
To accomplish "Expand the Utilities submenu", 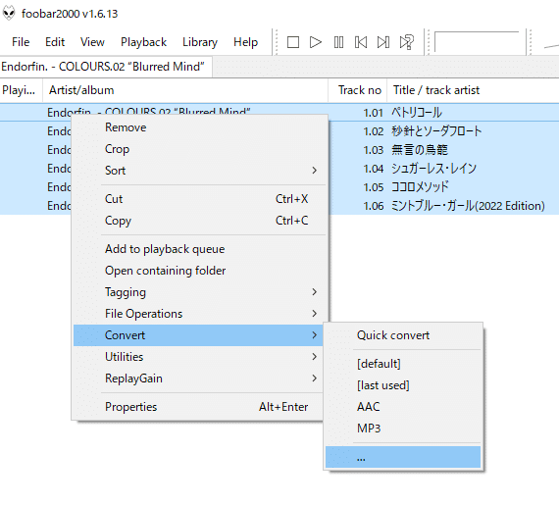I will pos(198,357).
